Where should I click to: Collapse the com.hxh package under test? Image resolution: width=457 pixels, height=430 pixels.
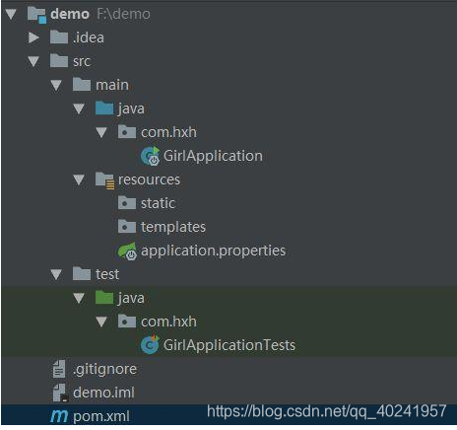click(x=101, y=322)
